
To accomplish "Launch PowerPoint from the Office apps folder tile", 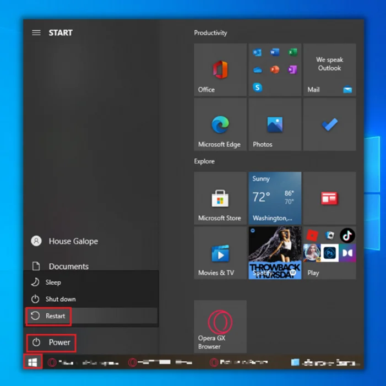I will point(275,70).
